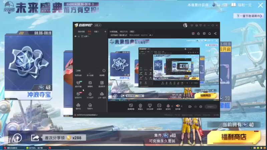267x150 pixels.
Task: Launch the 全民乐PK tool
Action: tap(78, 95)
